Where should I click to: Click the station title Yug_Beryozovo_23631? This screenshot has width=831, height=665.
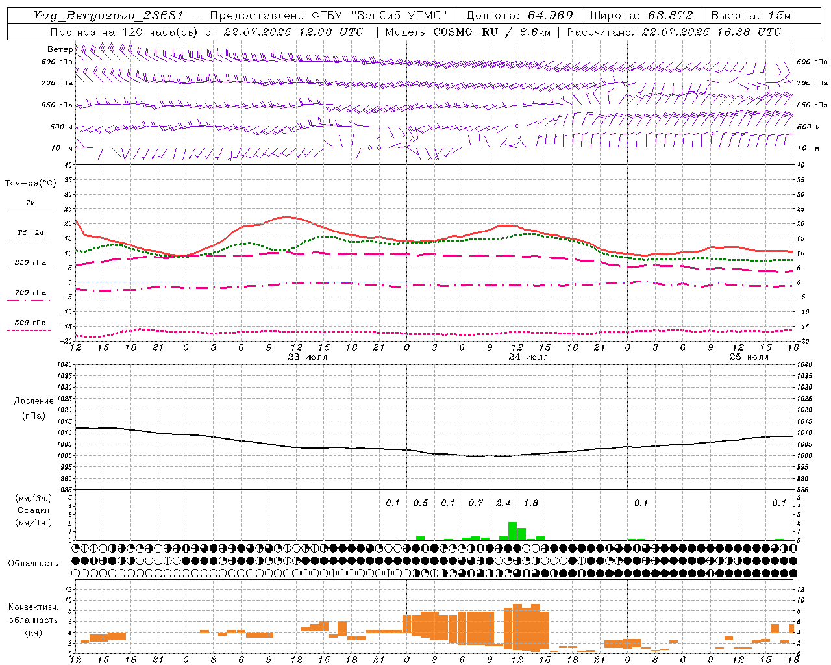click(108, 16)
